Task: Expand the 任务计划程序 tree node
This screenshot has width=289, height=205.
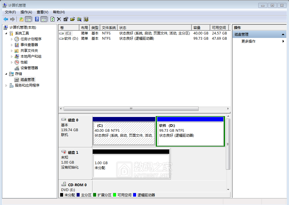Action: click(x=12, y=39)
